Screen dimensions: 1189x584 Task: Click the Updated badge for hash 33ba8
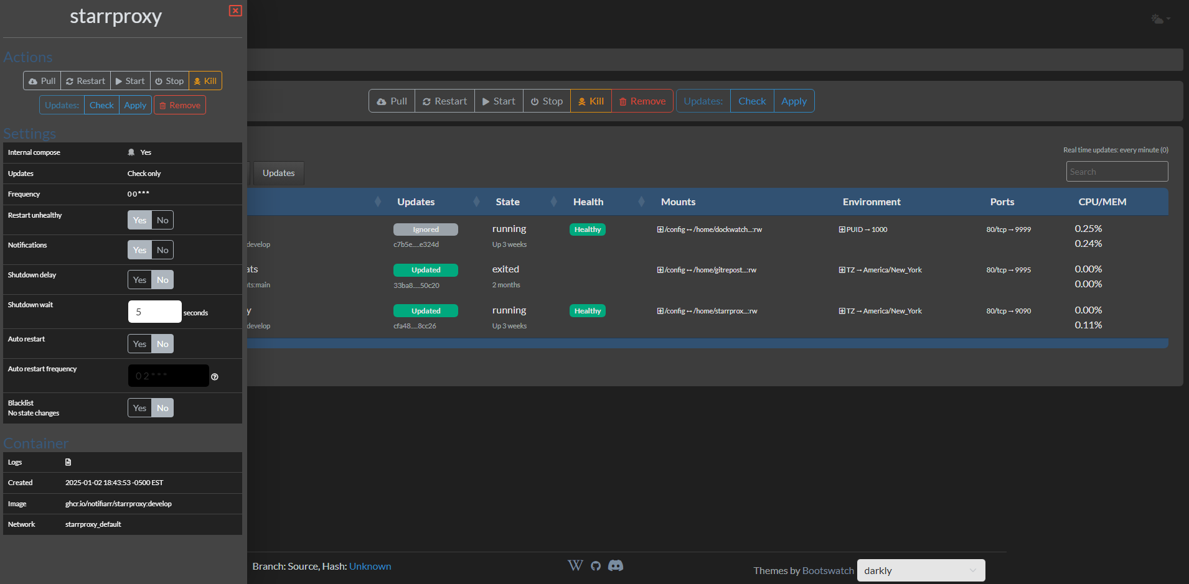426,270
